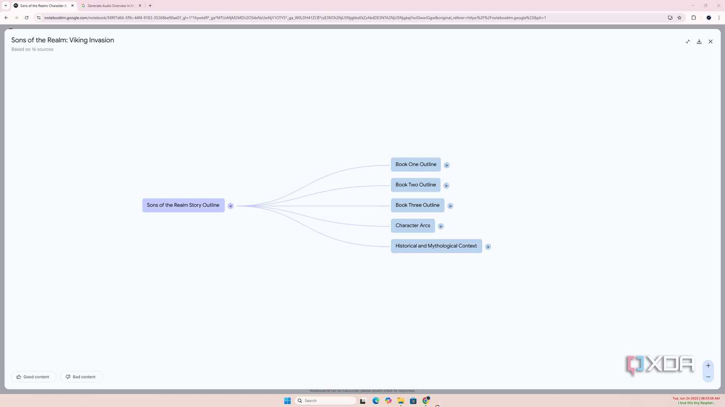Switch to Generate Audio Overview tab
This screenshot has width=725, height=407.
(111, 6)
